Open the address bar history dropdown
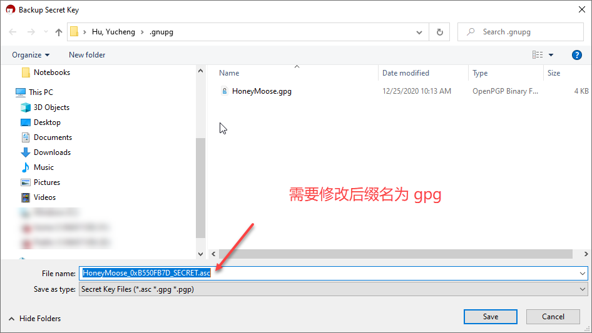592x333 pixels. click(x=419, y=32)
